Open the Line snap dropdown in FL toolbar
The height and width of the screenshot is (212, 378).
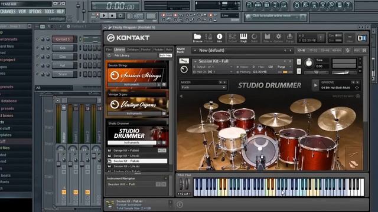tap(230, 16)
